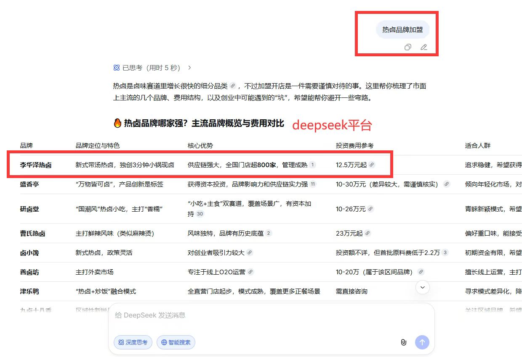522x357 pixels.
Task: Open link icon after 需谨慎核实
Action: coord(447,184)
